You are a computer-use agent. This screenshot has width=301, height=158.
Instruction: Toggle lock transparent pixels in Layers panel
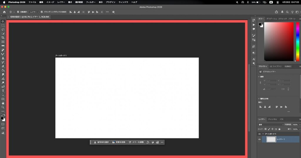[265, 129]
